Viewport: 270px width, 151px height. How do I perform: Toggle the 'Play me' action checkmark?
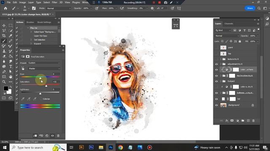(x=17, y=28)
